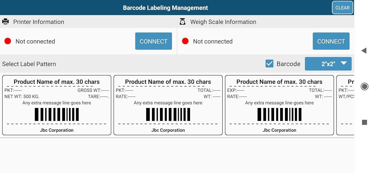Uncheck the Barcode checkbox
375x173 pixels.
[x=269, y=64]
